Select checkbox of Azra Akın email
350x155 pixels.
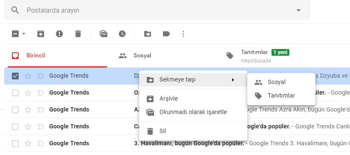pos(15,110)
